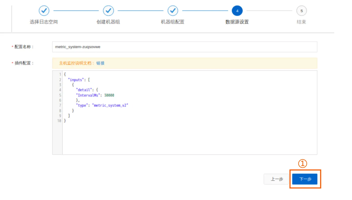Click the 机器组配置 step label
This screenshot has height=200, width=352.
173,22
